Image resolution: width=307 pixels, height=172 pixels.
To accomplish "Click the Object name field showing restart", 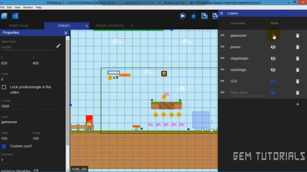I will pyautogui.click(x=27, y=47).
